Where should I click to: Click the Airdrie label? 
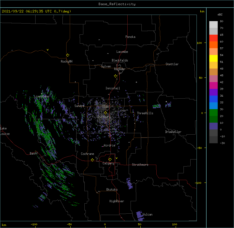(109, 145)
